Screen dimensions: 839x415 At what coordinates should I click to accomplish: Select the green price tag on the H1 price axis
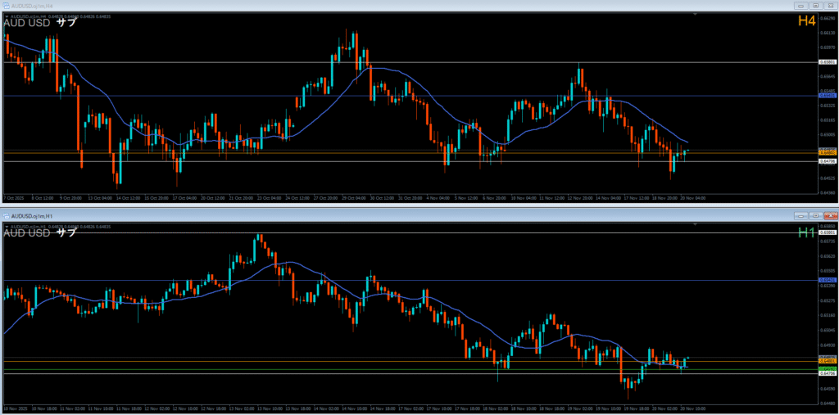tap(828, 369)
